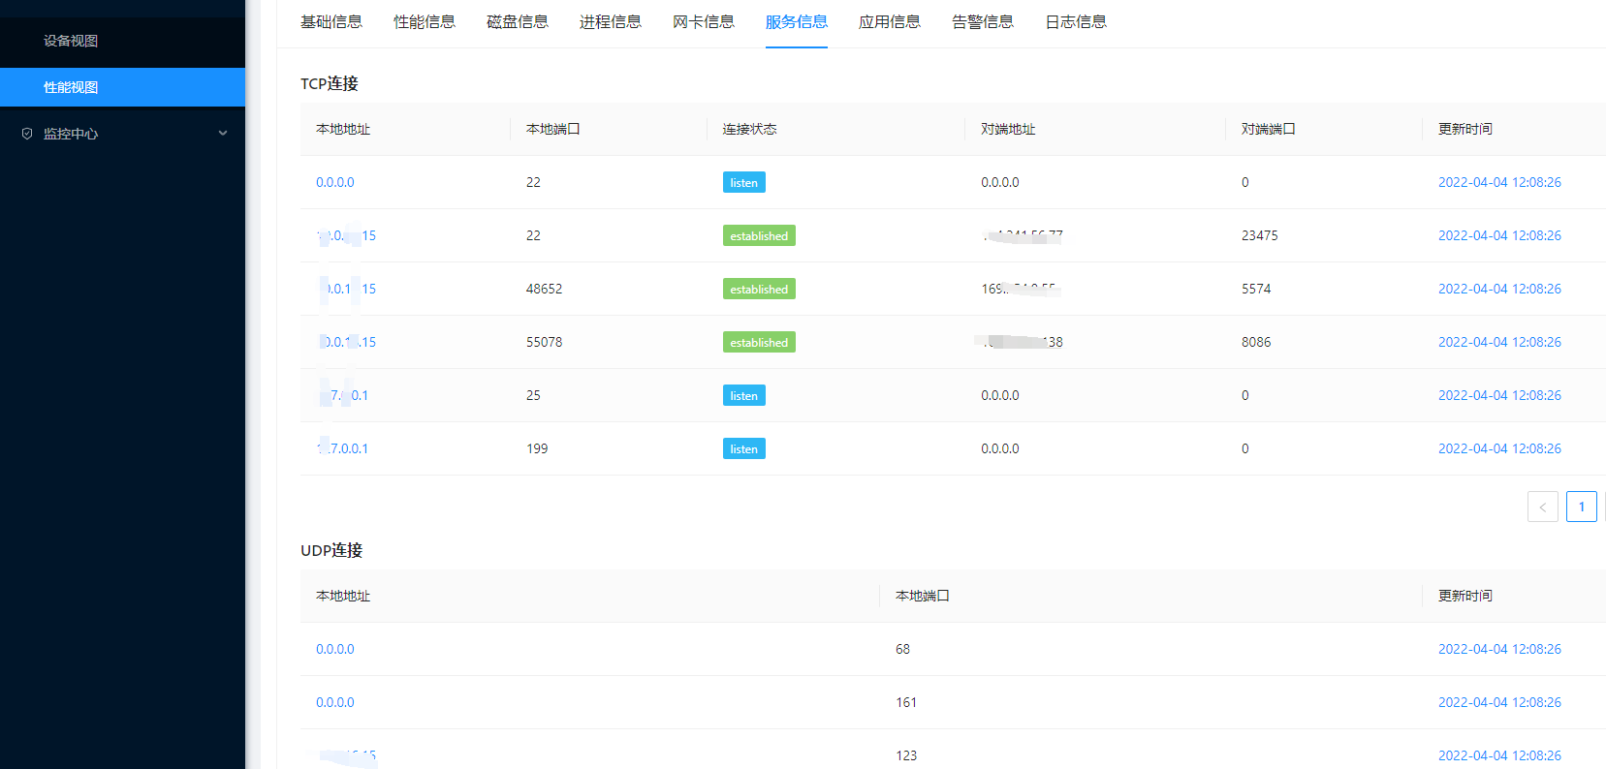Image resolution: width=1606 pixels, height=769 pixels.
Task: Click the 对端地址 column header
Action: 1008,129
